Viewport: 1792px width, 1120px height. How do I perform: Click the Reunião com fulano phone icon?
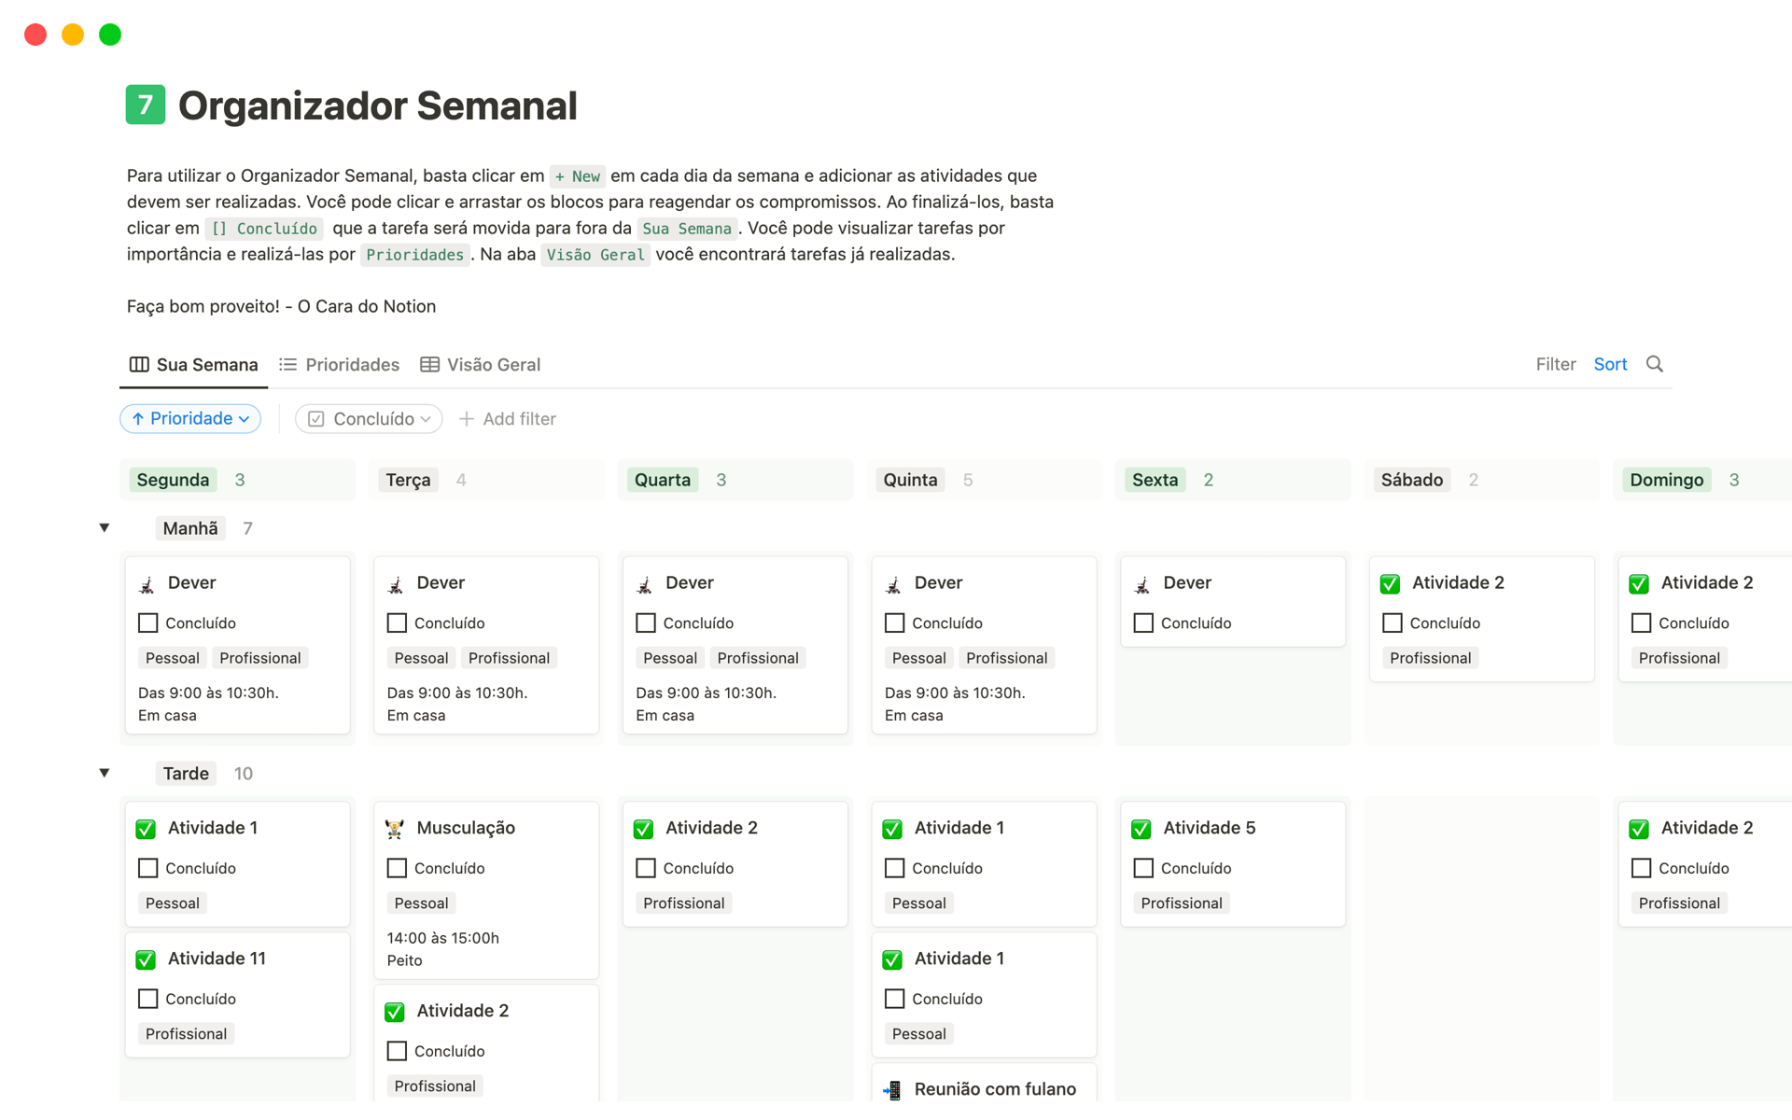(892, 1089)
